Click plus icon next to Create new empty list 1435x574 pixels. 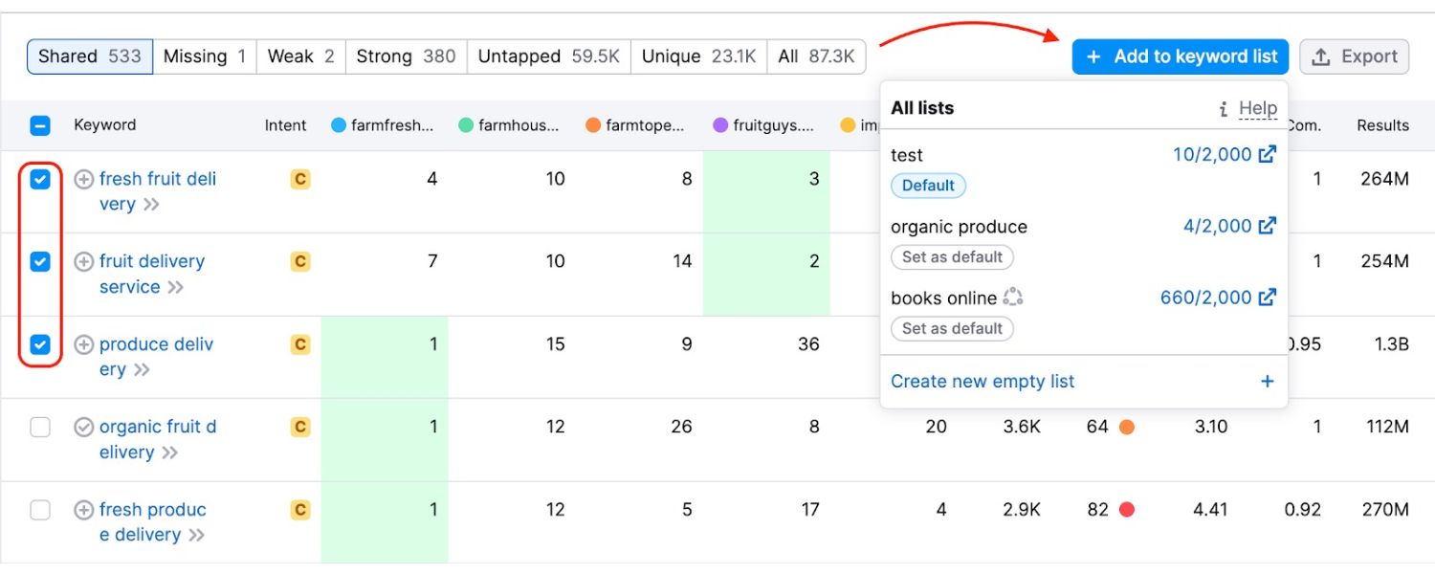[1267, 382]
